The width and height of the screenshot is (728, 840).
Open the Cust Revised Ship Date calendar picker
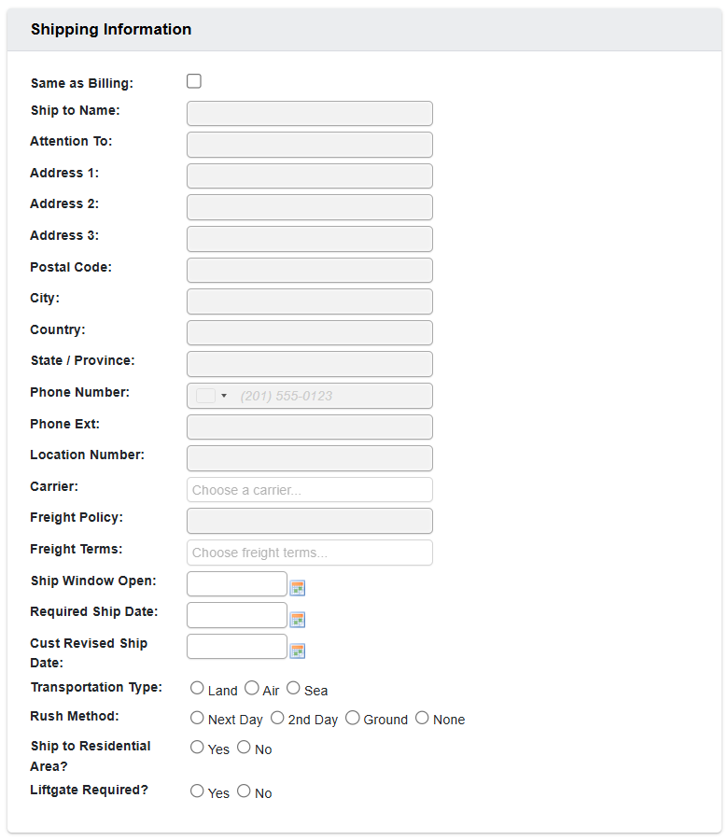pyautogui.click(x=298, y=651)
